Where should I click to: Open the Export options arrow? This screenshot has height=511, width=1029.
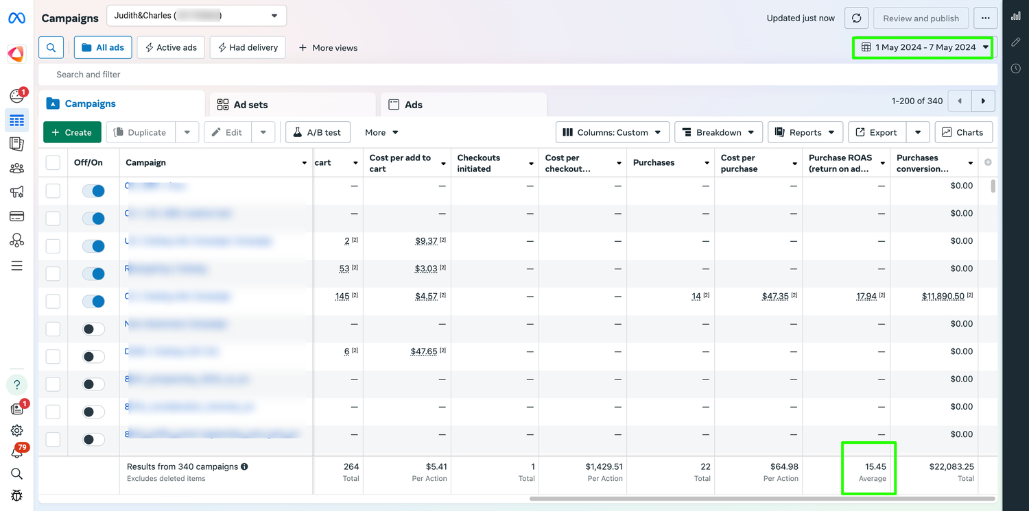coord(918,132)
